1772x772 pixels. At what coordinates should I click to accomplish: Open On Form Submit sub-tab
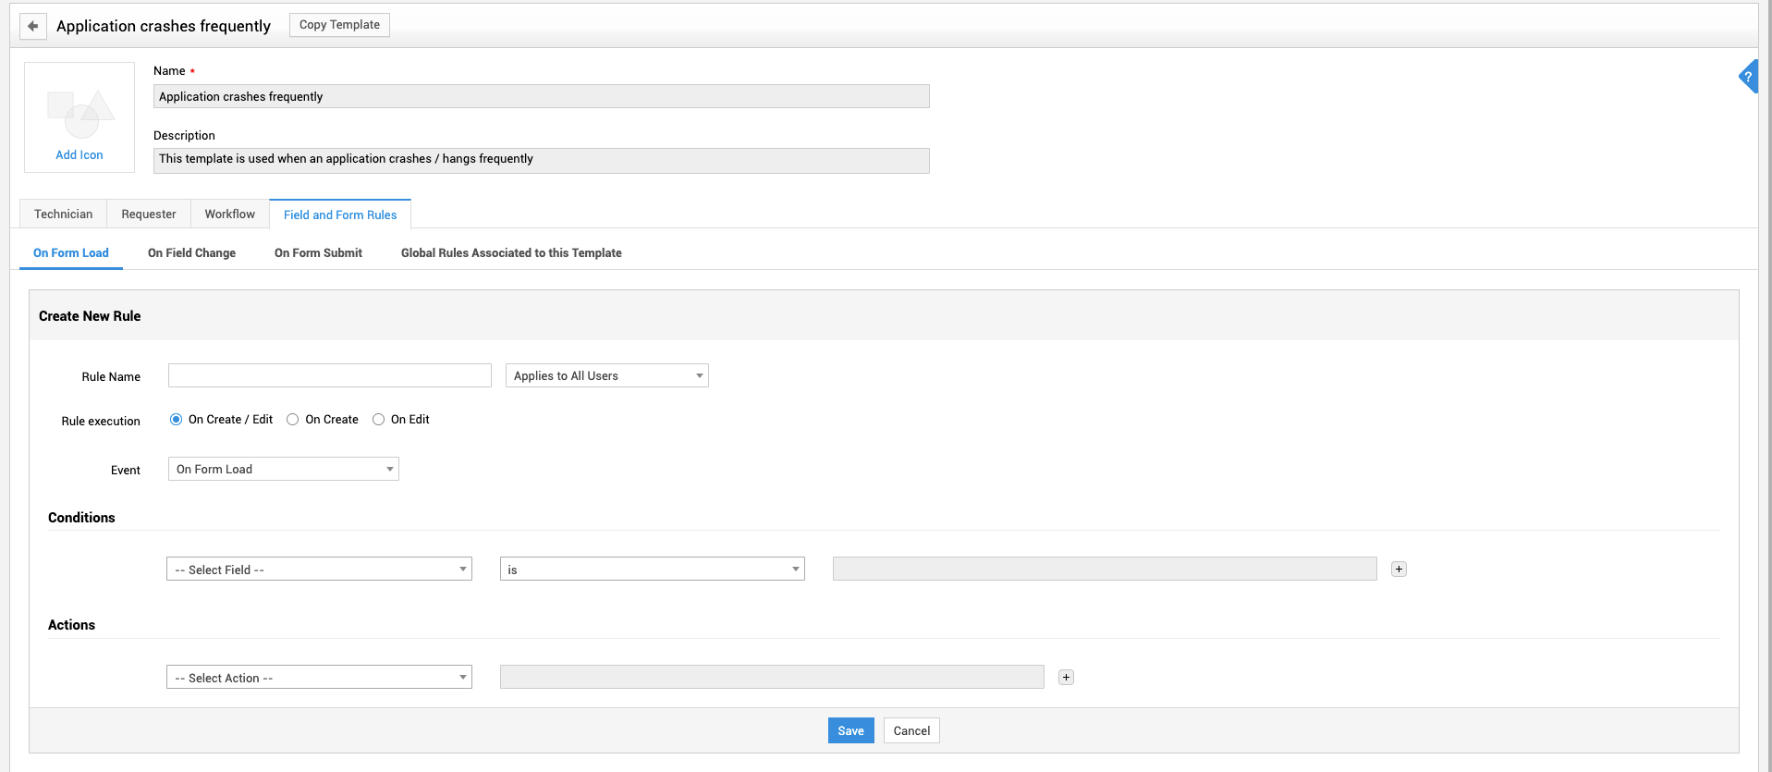coord(318,253)
